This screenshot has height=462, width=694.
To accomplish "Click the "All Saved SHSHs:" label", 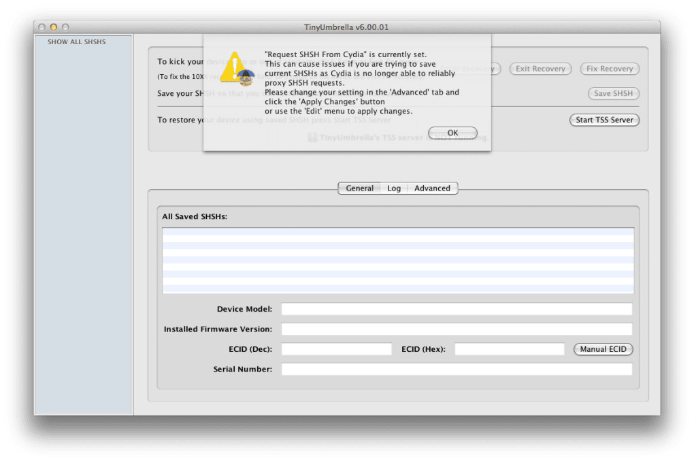I will point(195,216).
